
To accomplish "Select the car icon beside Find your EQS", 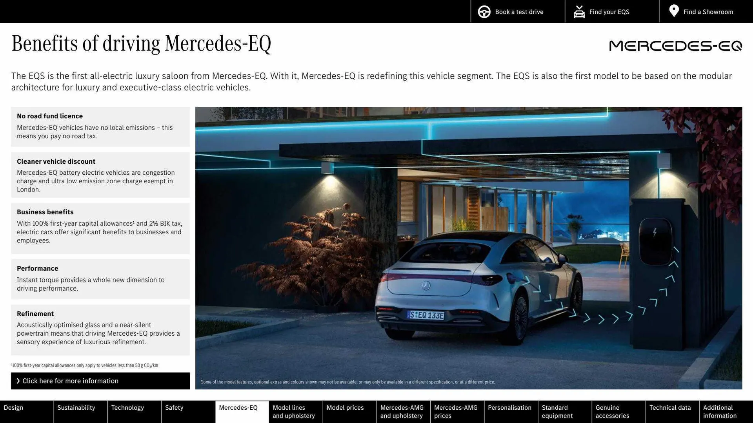I will tap(579, 11).
